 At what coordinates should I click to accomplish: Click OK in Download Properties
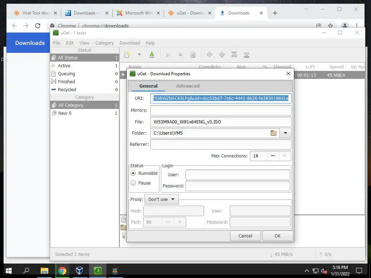click(x=278, y=236)
